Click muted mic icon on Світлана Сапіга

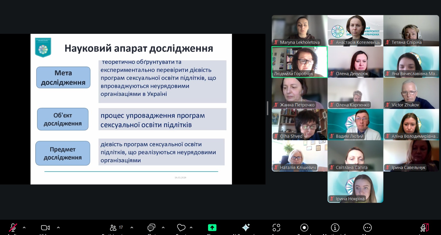point(332,168)
